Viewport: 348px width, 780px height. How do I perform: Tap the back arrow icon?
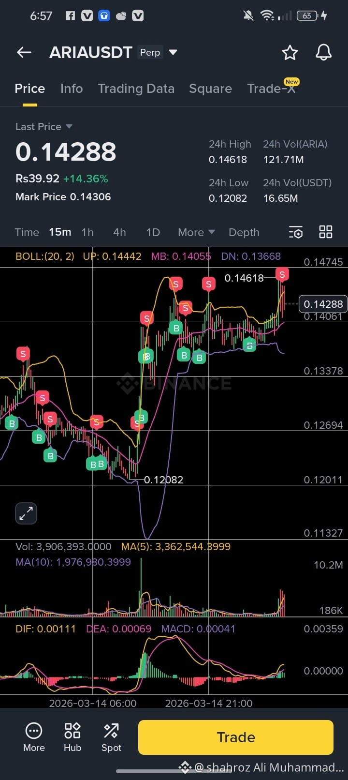click(24, 52)
